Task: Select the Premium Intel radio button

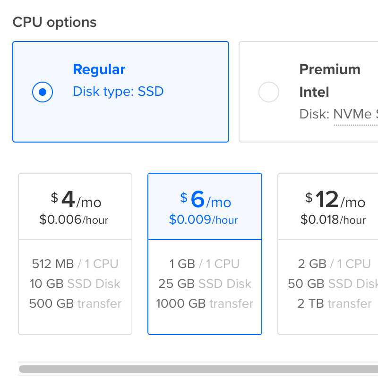Action: pos(269,92)
